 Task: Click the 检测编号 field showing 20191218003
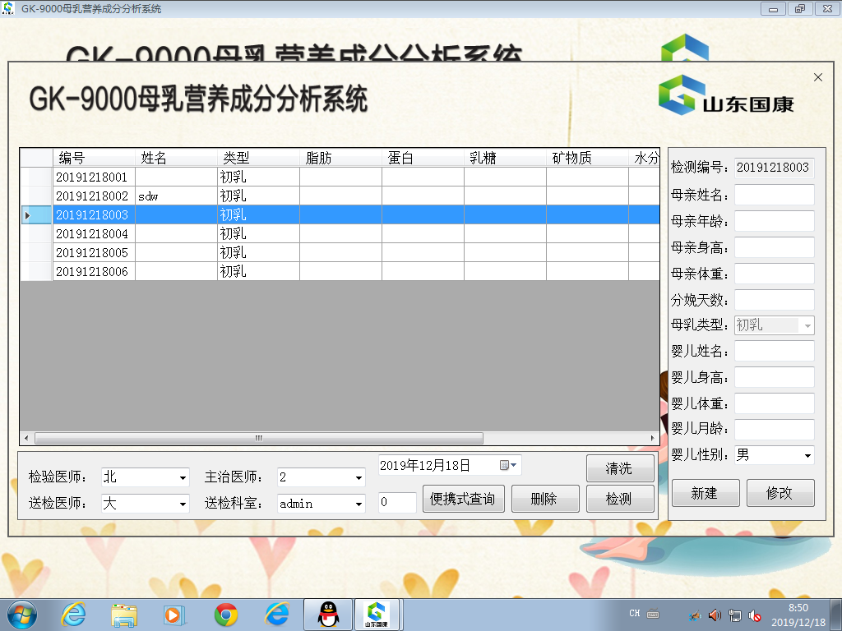[x=775, y=168]
